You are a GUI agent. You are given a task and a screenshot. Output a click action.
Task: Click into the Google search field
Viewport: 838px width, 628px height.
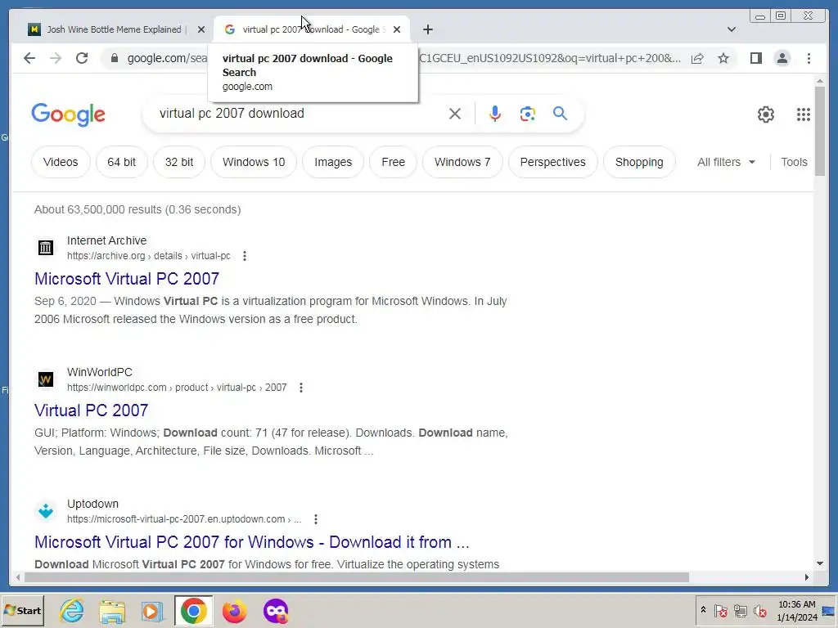pos(300,113)
